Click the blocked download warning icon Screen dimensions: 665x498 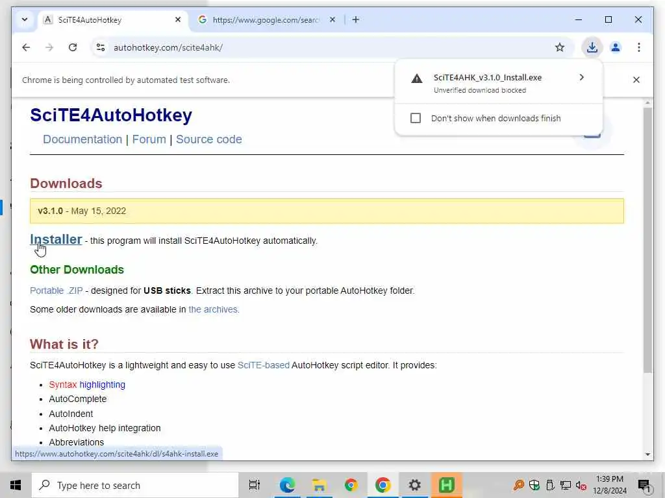pyautogui.click(x=416, y=78)
